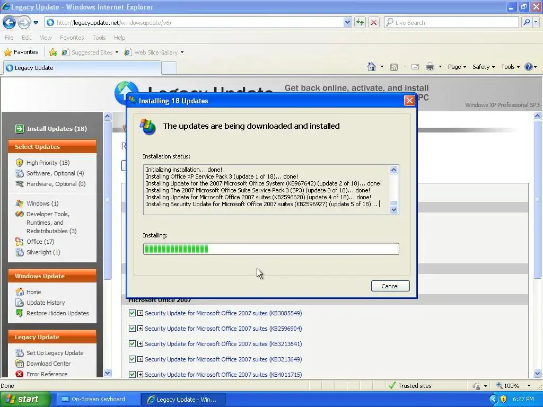
Task: Cancel the update installation
Action: pos(390,286)
